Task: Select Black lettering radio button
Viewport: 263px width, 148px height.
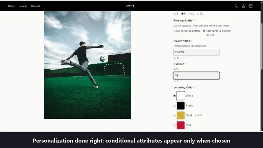Action: coord(175,106)
